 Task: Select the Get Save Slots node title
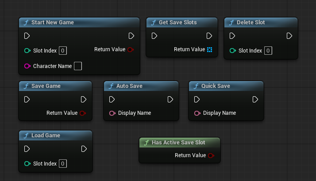[x=178, y=23]
